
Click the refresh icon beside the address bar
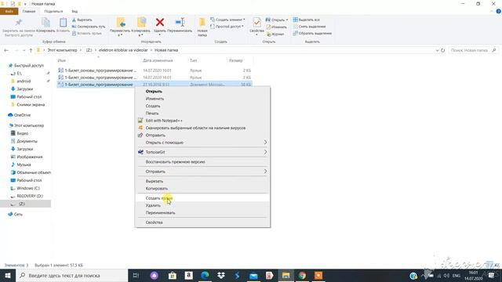[x=442, y=50]
